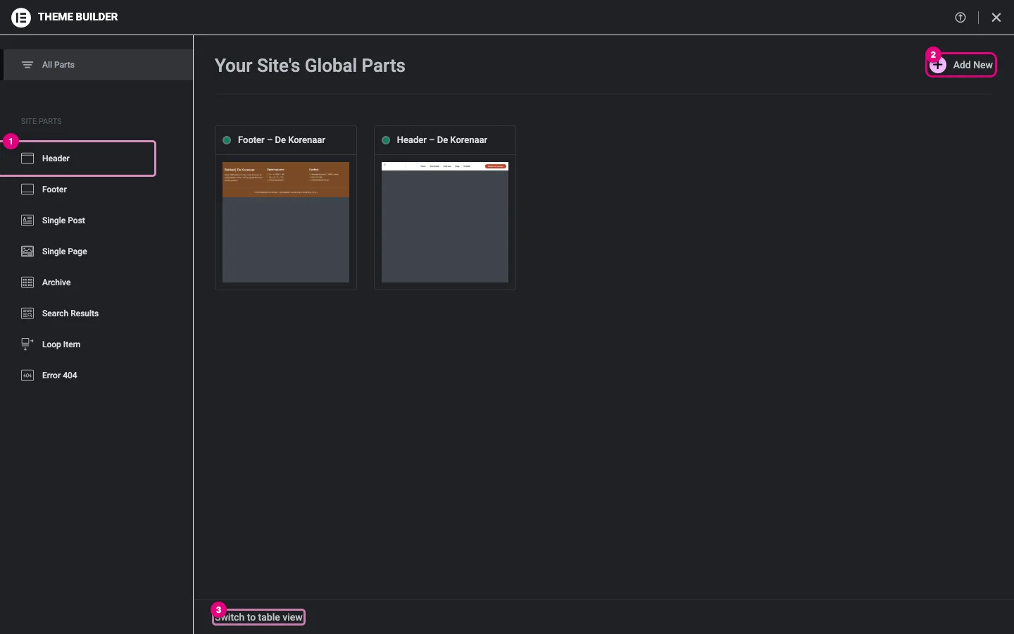The height and width of the screenshot is (634, 1014).
Task: Click the Search Results icon
Action: pos(27,313)
